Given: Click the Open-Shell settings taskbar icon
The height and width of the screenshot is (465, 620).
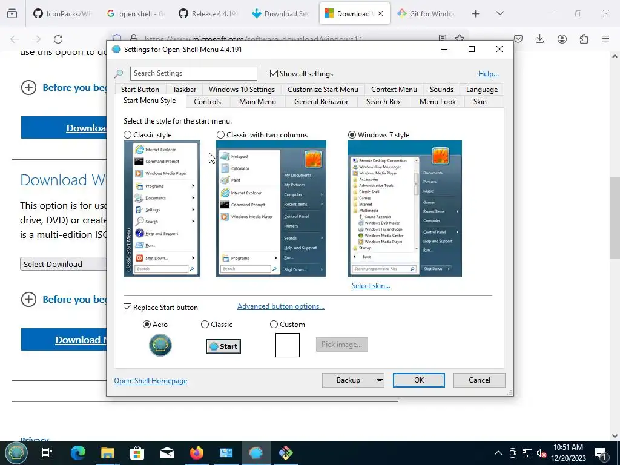Looking at the screenshot, I should 256,453.
